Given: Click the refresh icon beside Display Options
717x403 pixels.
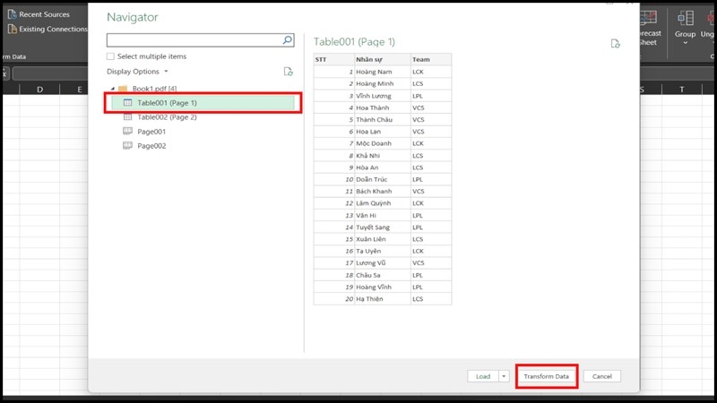Looking at the screenshot, I should (288, 72).
